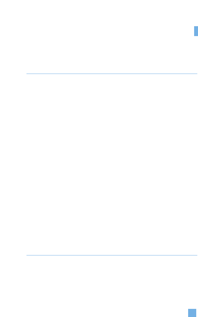Click the lower blue horizontal divider line
Image resolution: width=198 pixels, height=317 pixels.
coord(112,255)
